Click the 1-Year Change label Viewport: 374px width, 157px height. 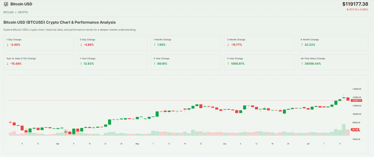click(x=88, y=58)
